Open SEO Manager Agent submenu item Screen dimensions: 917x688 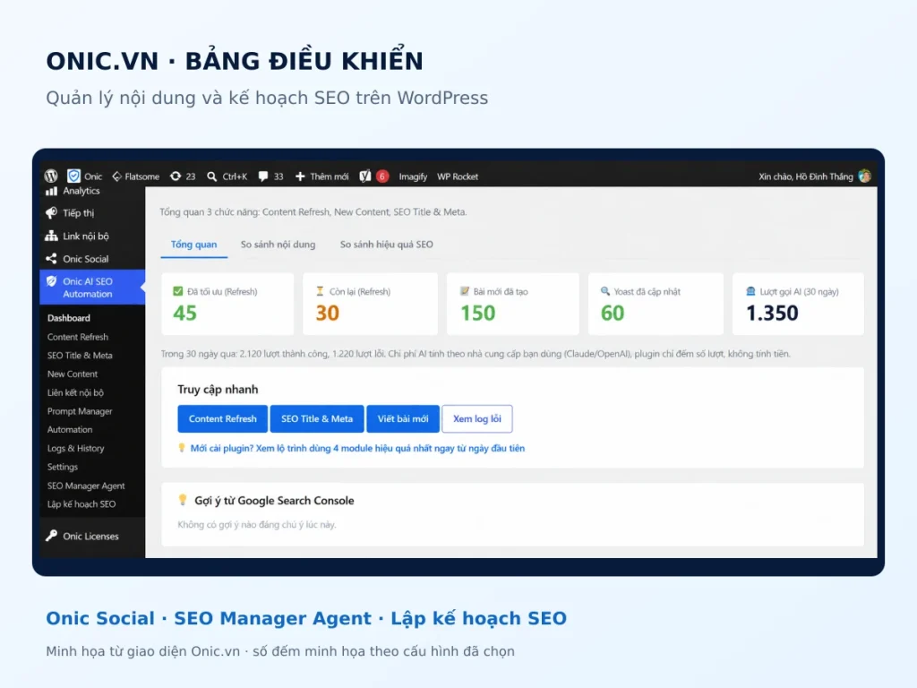click(x=86, y=486)
